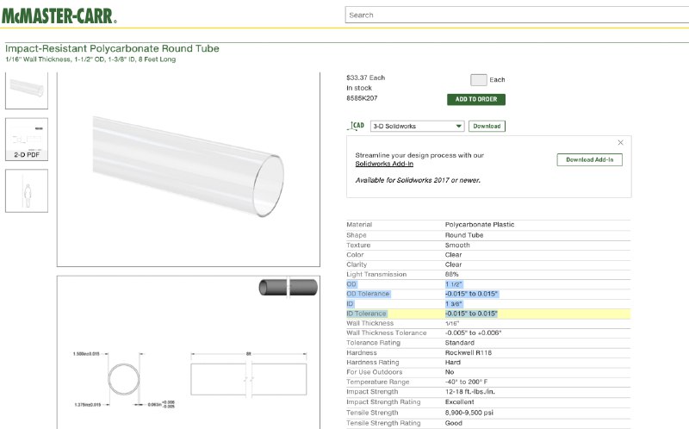This screenshot has height=429, width=689.
Task: Select the human scale comparison thumbnail
Action: [x=27, y=190]
